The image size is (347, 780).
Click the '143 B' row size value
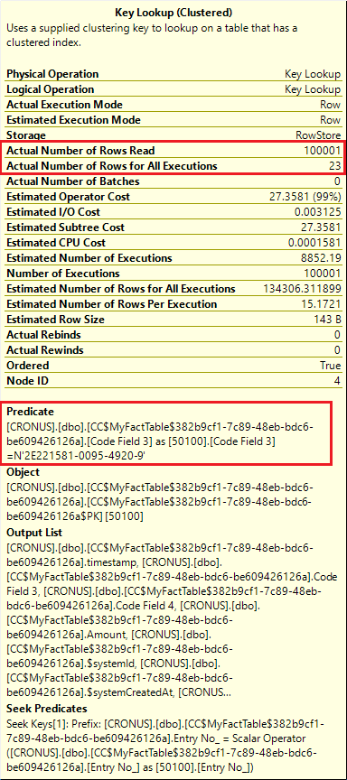tap(327, 320)
